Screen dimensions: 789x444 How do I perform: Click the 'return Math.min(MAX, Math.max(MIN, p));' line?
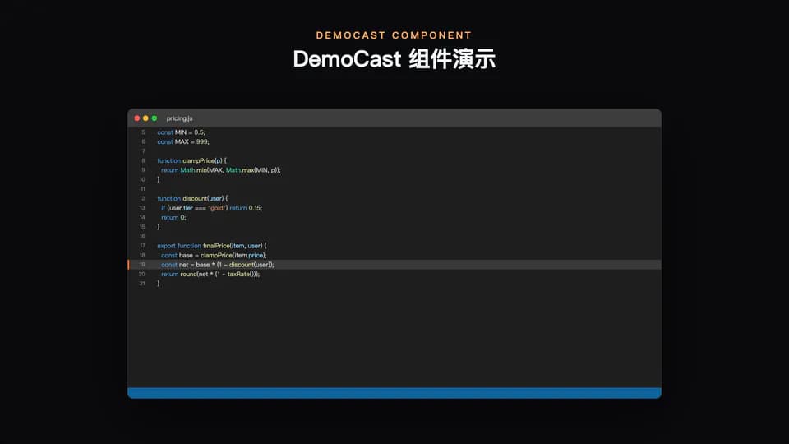point(221,170)
